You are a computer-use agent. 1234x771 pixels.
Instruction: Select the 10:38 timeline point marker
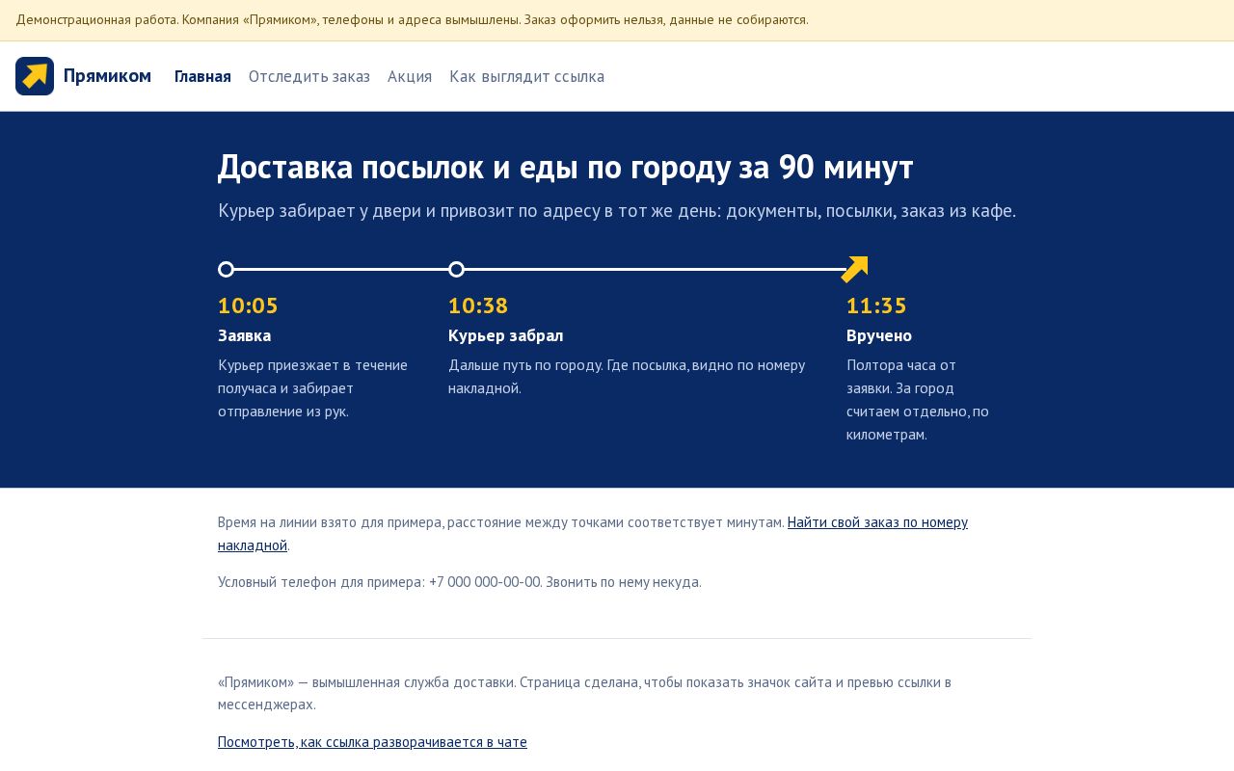456,269
